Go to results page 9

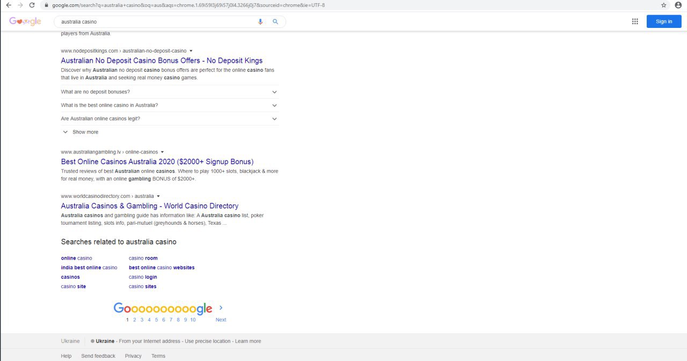(185, 320)
